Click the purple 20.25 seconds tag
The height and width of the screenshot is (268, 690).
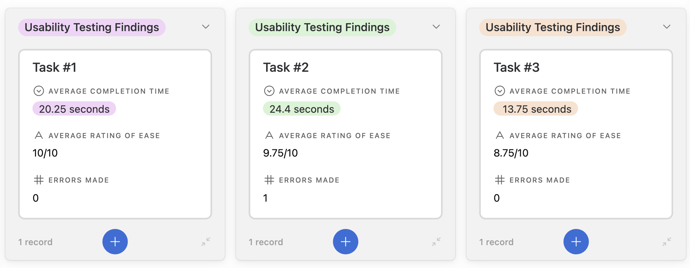tap(74, 109)
